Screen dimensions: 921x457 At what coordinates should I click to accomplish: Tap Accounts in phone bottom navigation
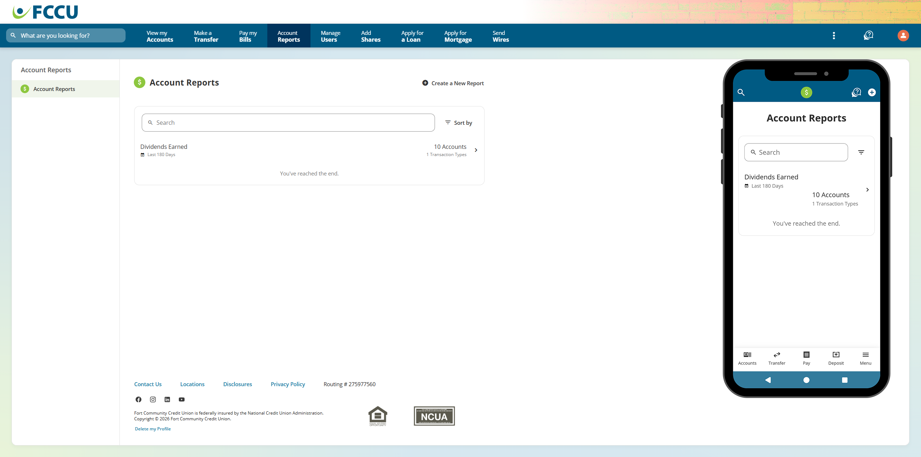click(747, 358)
